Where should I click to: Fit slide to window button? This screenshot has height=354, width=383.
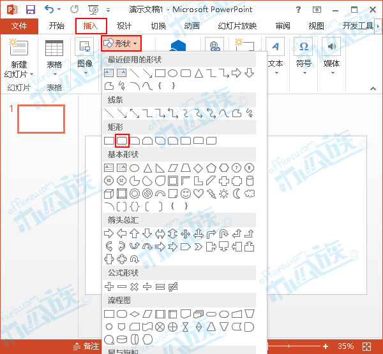[x=367, y=346]
